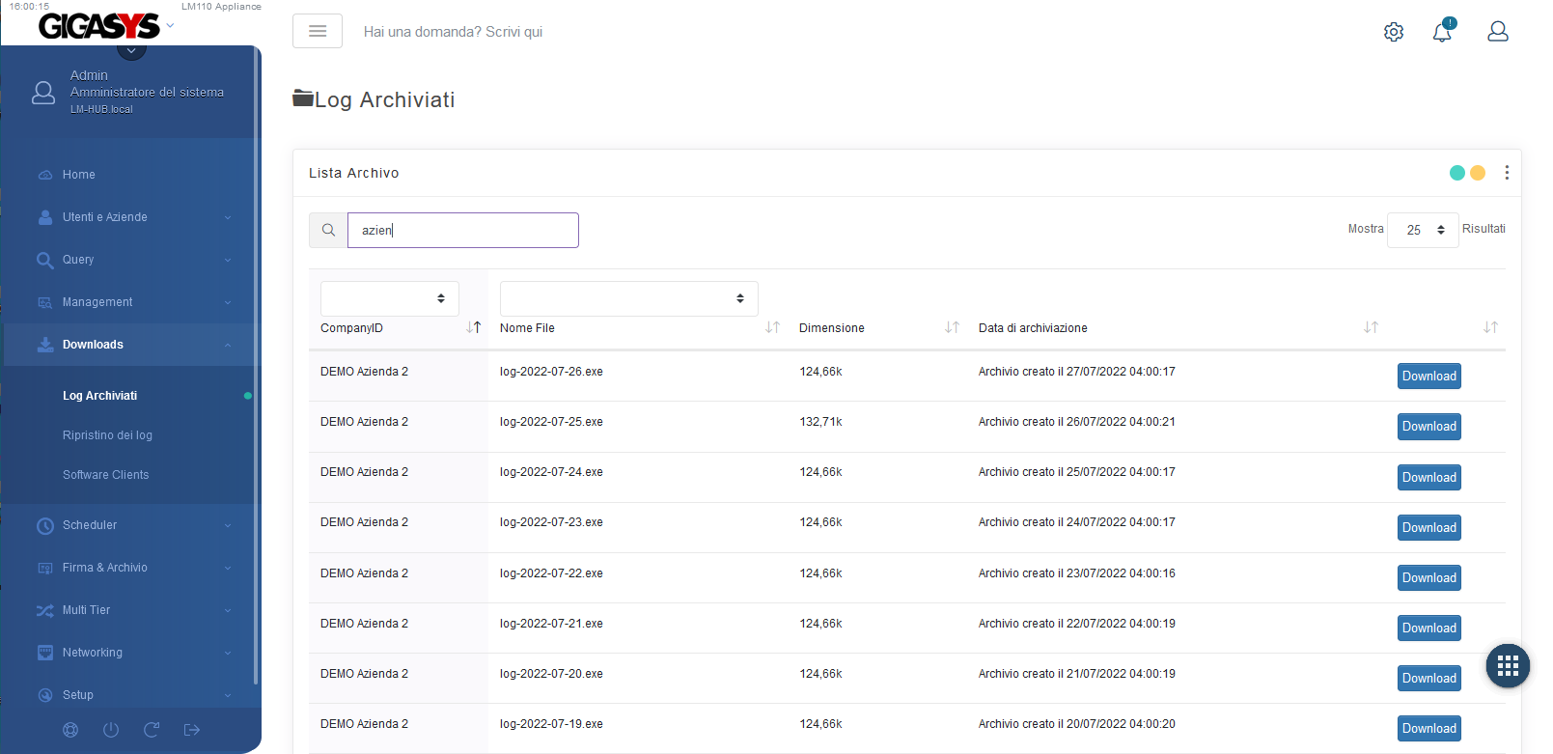Click the Utenti e Aziende user icon
The width and height of the screenshot is (1553, 754).
[45, 217]
